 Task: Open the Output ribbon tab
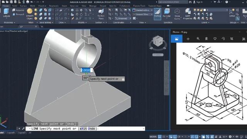click(103, 6)
